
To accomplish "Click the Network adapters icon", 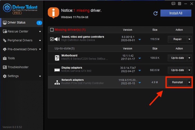I will 57,82.
